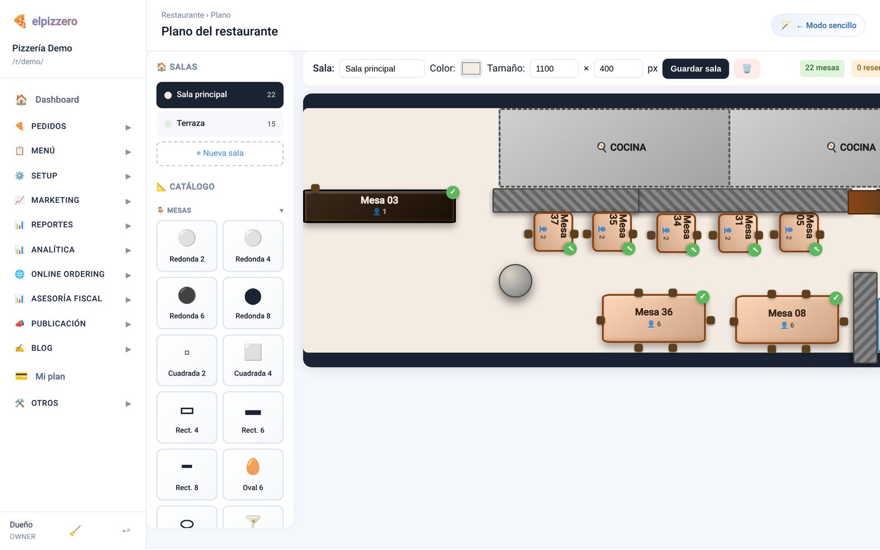The height and width of the screenshot is (550, 880).
Task: Select the left COCINA zone
Action: (x=614, y=147)
